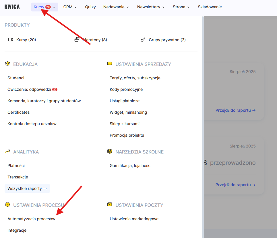Follow Przejdź do raportu link under przeprowadzono

pos(235,185)
